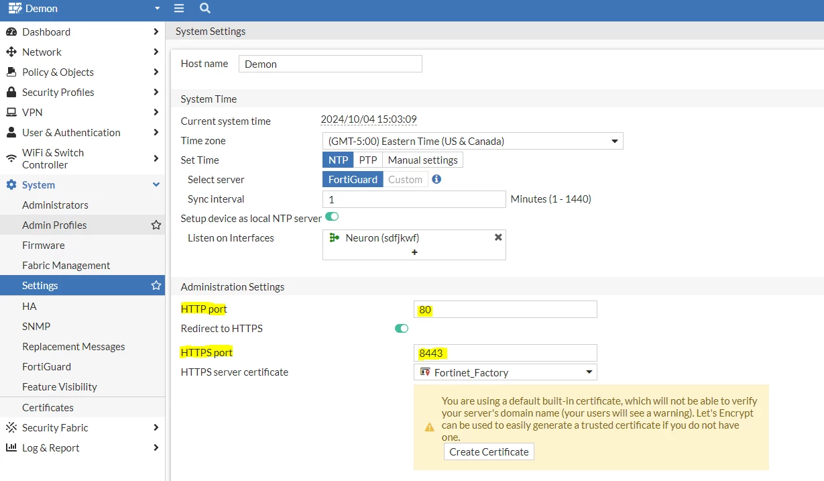824x481 pixels.
Task: Select FortiGuard as the NTP server
Action: 353,179
